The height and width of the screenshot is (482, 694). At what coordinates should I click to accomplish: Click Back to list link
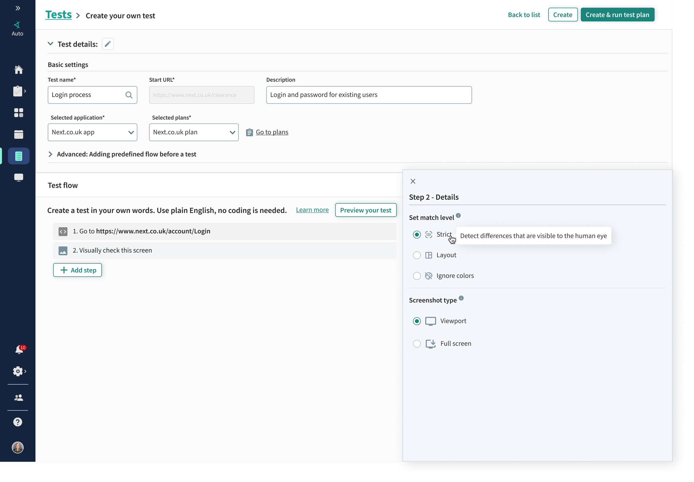(x=524, y=15)
